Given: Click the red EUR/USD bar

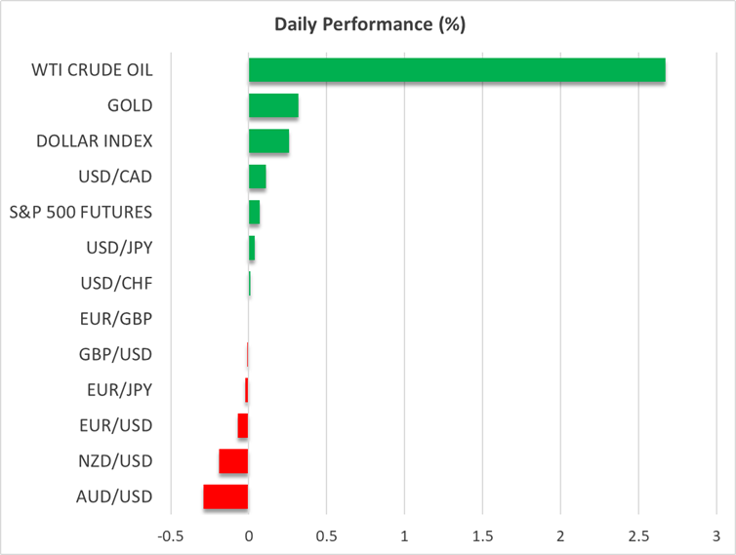Looking at the screenshot, I should point(243,425).
